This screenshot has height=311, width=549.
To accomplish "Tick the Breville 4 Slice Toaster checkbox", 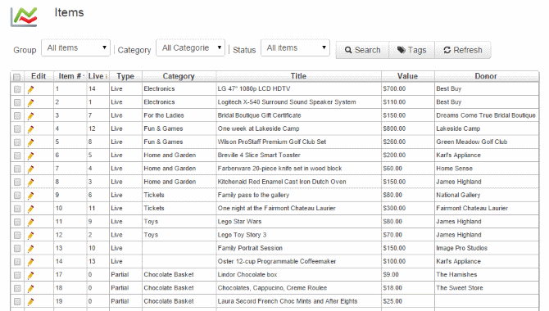I will click(x=17, y=156).
